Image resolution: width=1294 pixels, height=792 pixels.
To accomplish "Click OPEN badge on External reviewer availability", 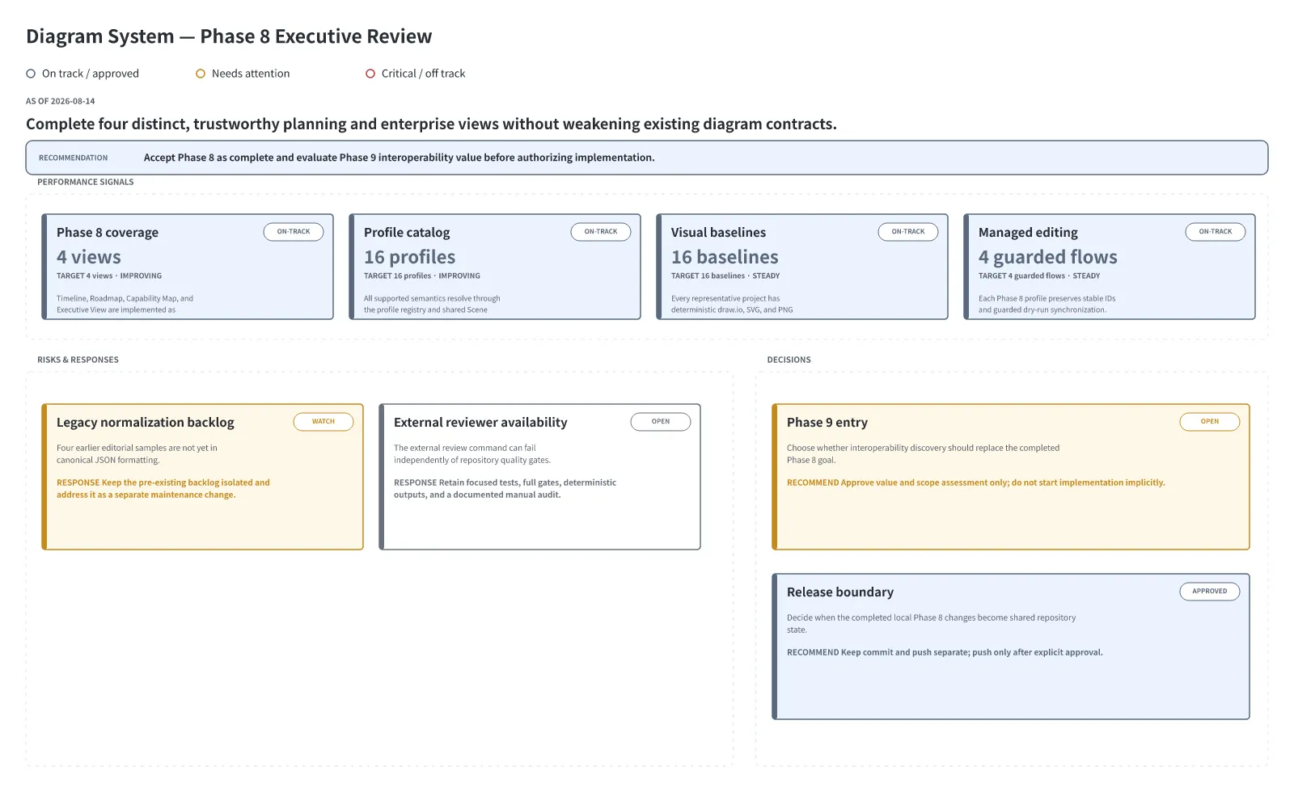I will coord(661,422).
